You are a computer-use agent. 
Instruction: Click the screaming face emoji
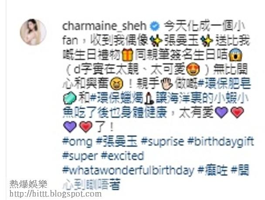click(235, 55)
